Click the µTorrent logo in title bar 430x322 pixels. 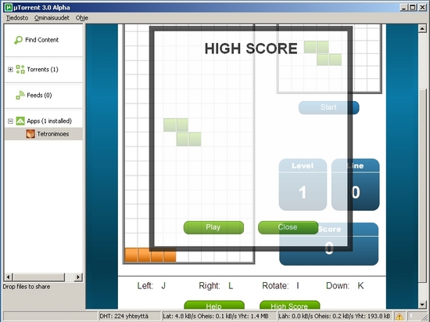(x=9, y=7)
